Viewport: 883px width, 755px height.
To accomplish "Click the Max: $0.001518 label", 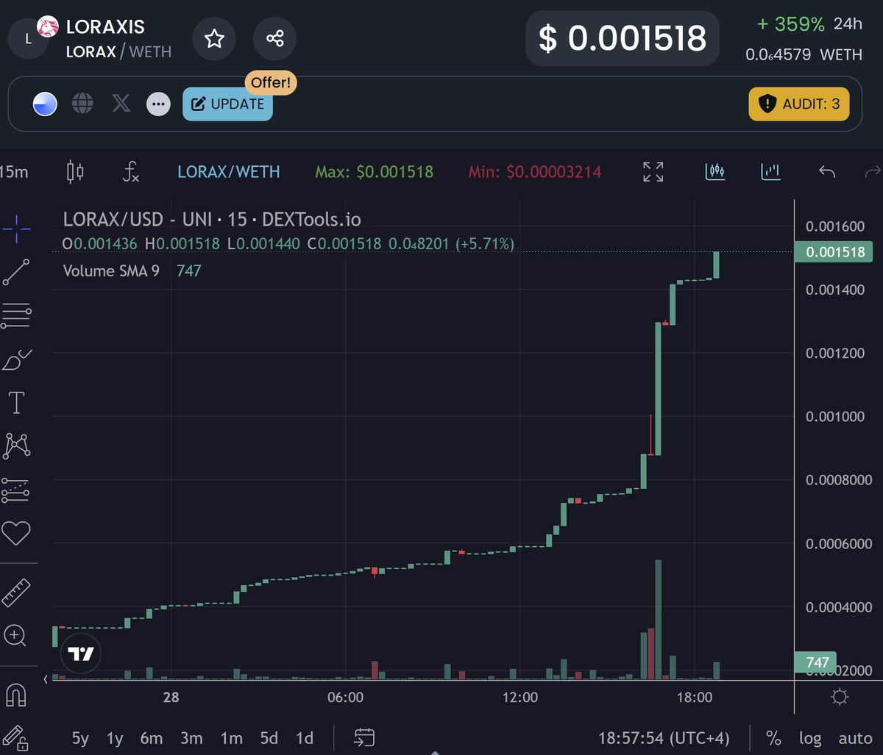I will (x=374, y=172).
